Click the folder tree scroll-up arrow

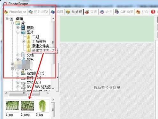point(53,19)
